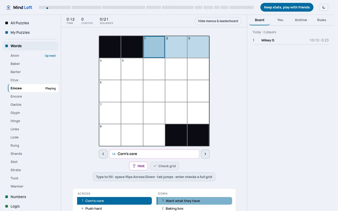Switch to the Board tab

(x=260, y=20)
